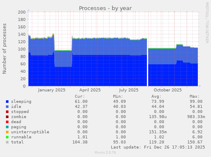Click the 'total' legend label
This screenshot has width=211, height=157.
(17, 142)
